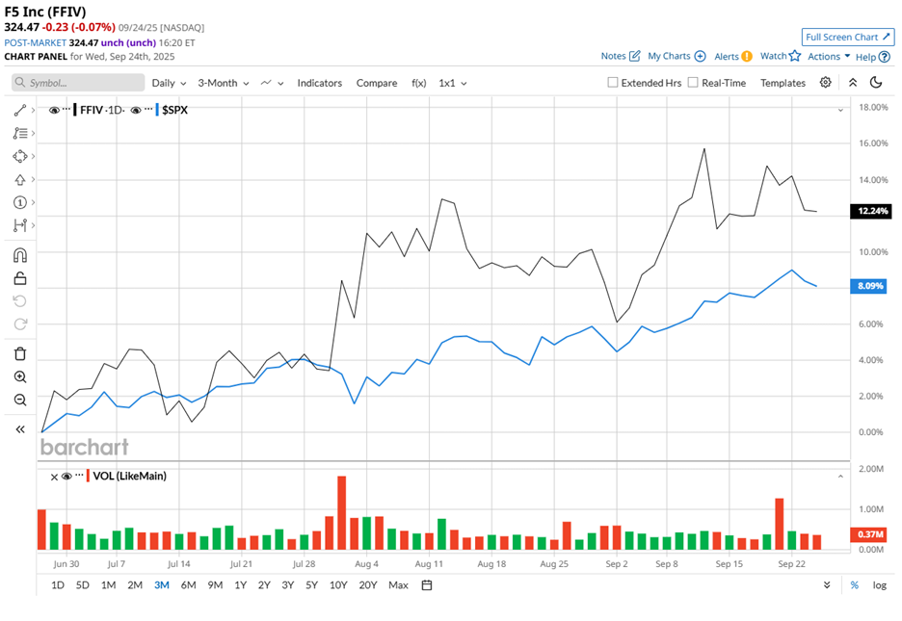Toggle the magnet snap mode

tap(20, 254)
